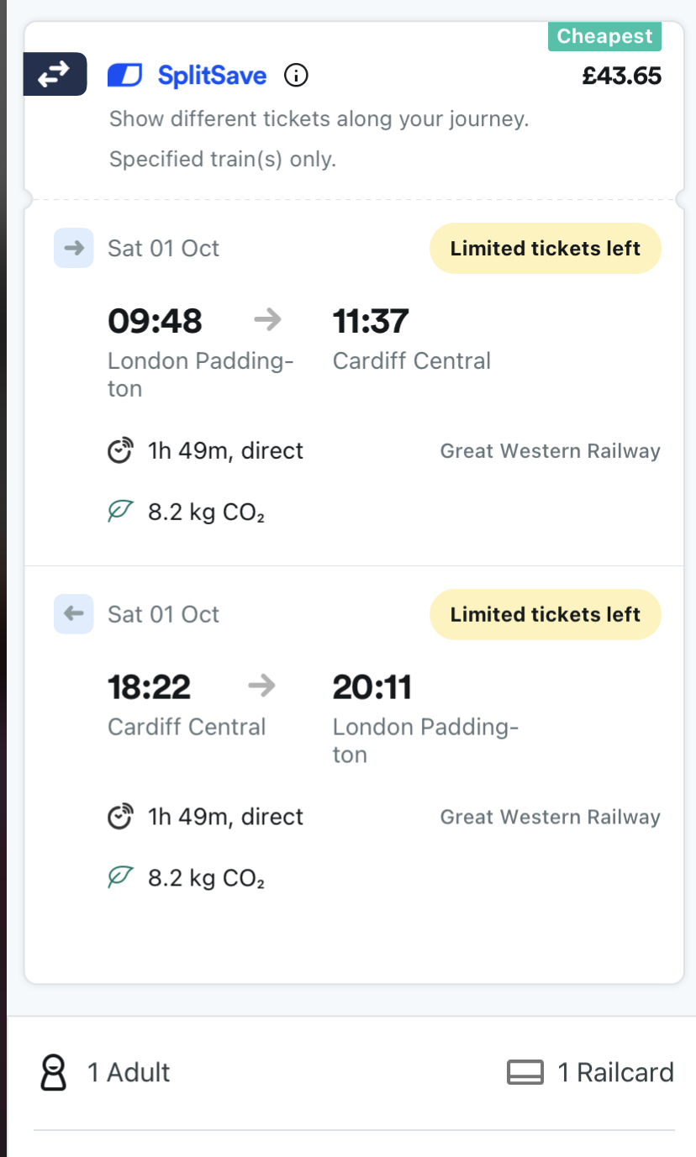Click the railcard icon
696x1157 pixels.
525,1073
